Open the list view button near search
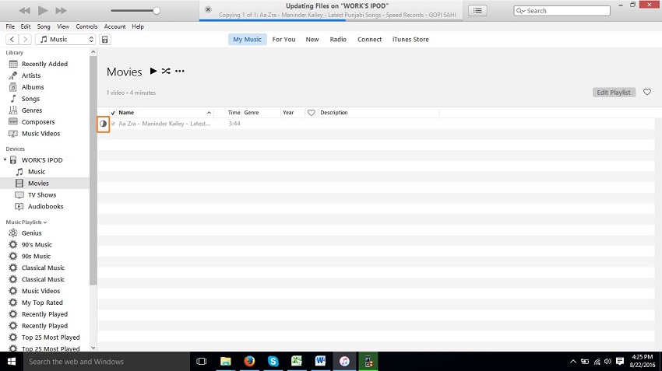The height and width of the screenshot is (371, 662). click(x=477, y=10)
